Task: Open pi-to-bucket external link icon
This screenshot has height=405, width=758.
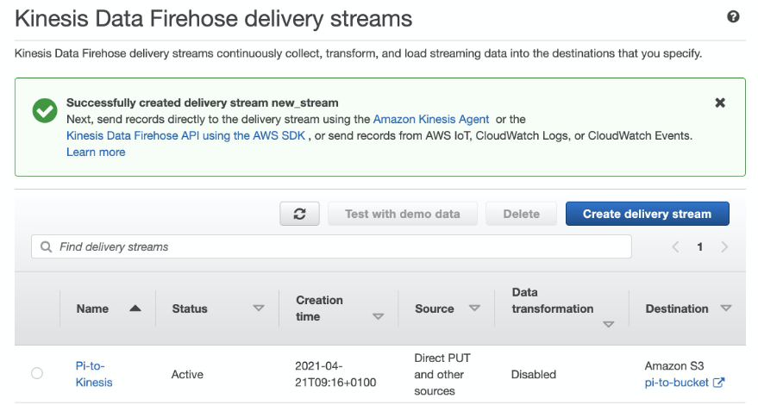Action: click(718, 383)
